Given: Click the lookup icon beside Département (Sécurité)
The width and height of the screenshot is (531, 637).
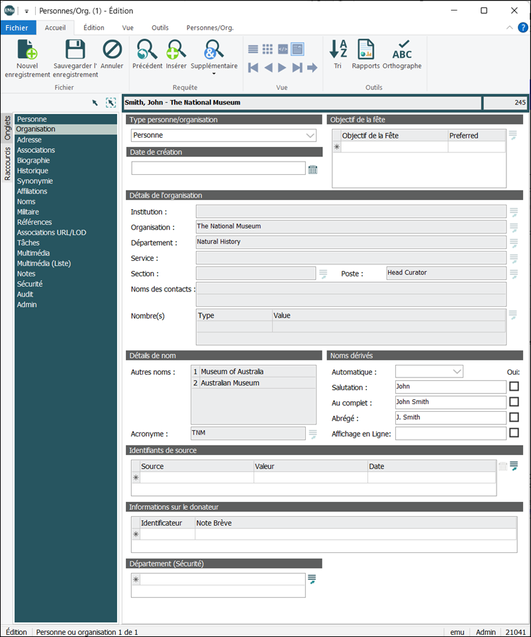Looking at the screenshot, I should (312, 579).
